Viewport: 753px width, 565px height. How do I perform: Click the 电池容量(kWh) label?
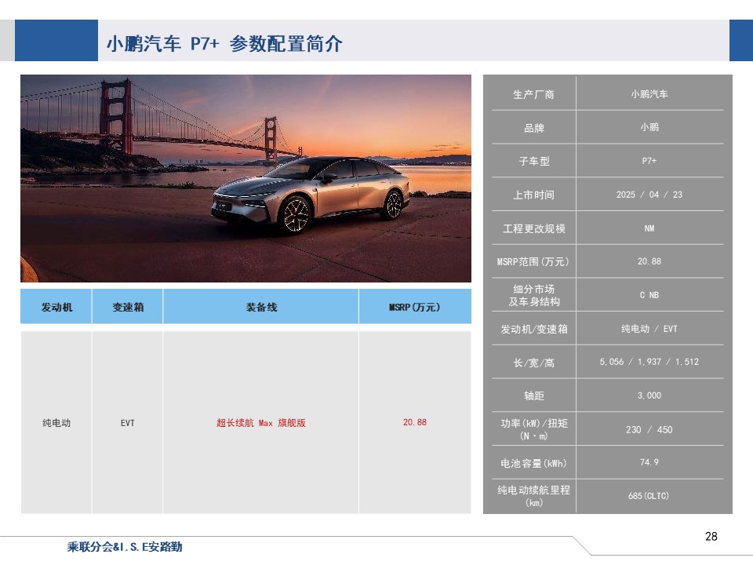click(533, 463)
